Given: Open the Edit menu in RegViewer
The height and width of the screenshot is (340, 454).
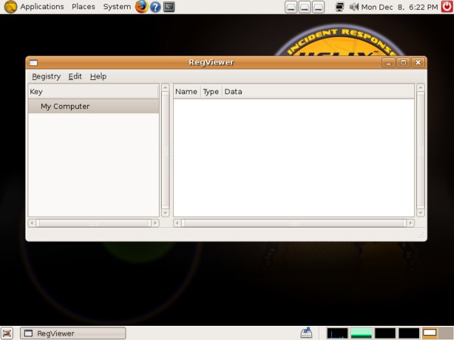Looking at the screenshot, I should 75,76.
